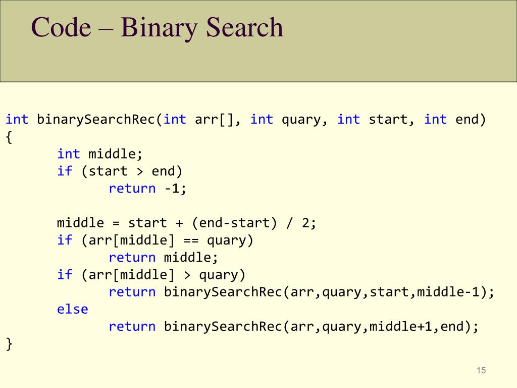Click the 'int middle;' declaration line

click(x=99, y=154)
